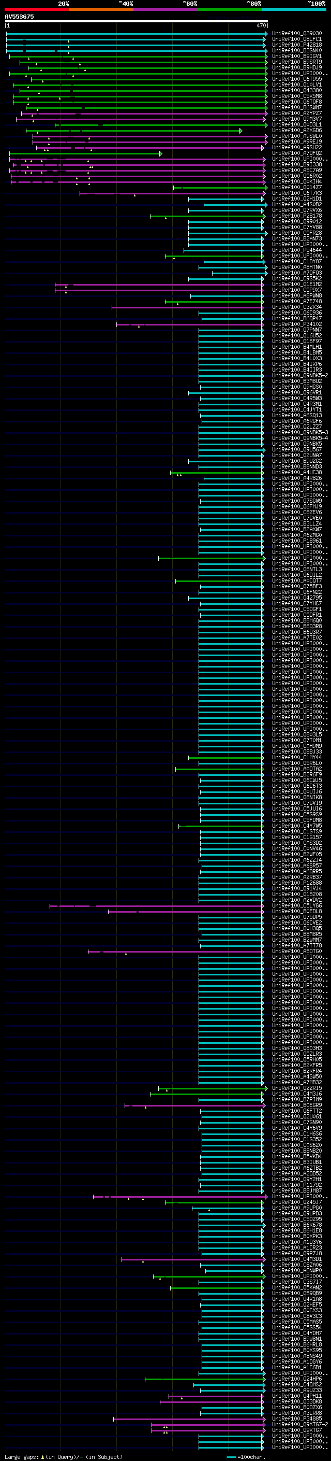Image resolution: width=331 pixels, height=1461 pixels.
Task: Select the UniRef100_P18961 label
Action: click(296, 541)
